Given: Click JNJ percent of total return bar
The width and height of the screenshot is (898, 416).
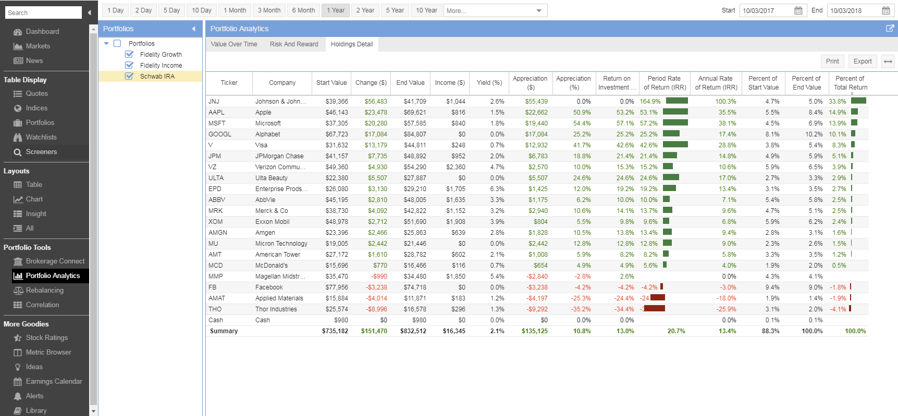Looking at the screenshot, I should point(858,101).
